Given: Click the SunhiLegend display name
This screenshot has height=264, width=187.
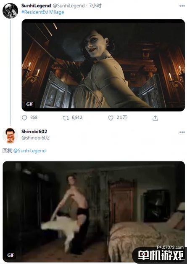Looking at the screenshot, I should pos(36,6).
